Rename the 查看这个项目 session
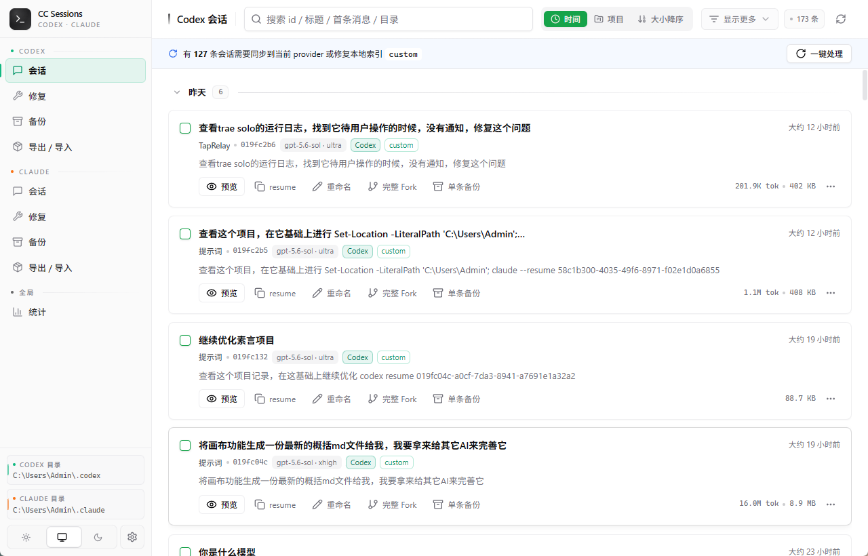 pos(332,293)
